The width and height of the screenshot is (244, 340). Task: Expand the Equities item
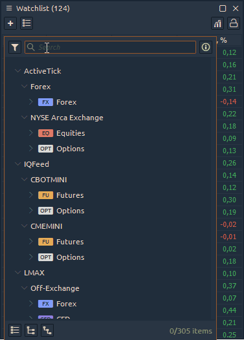(31, 133)
